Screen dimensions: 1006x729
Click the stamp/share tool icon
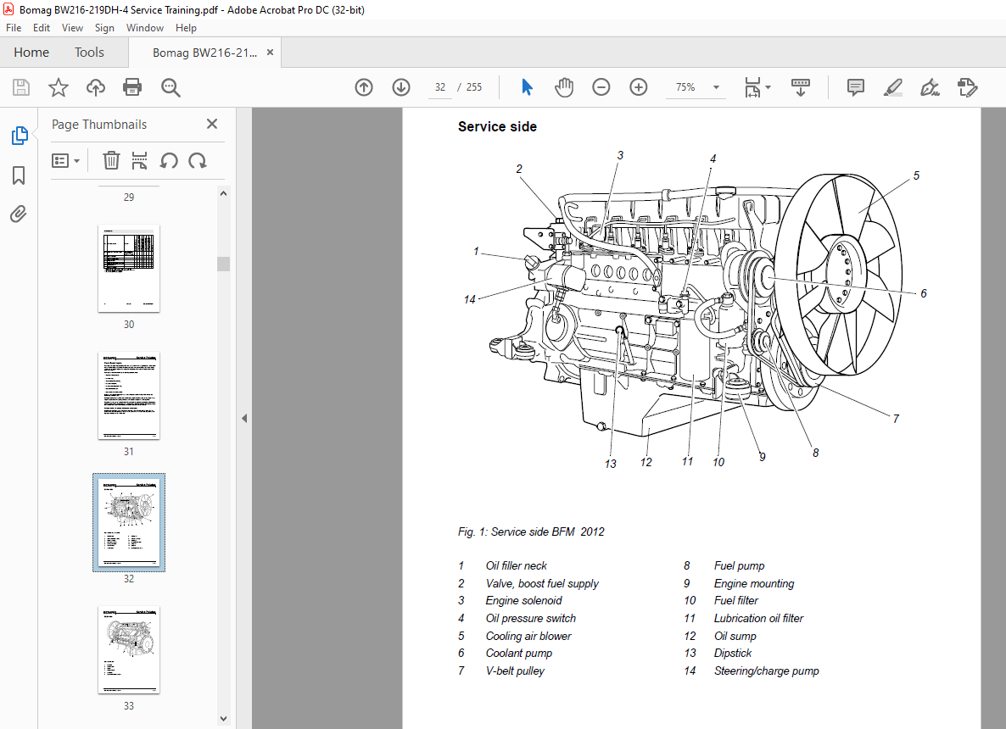(x=967, y=87)
